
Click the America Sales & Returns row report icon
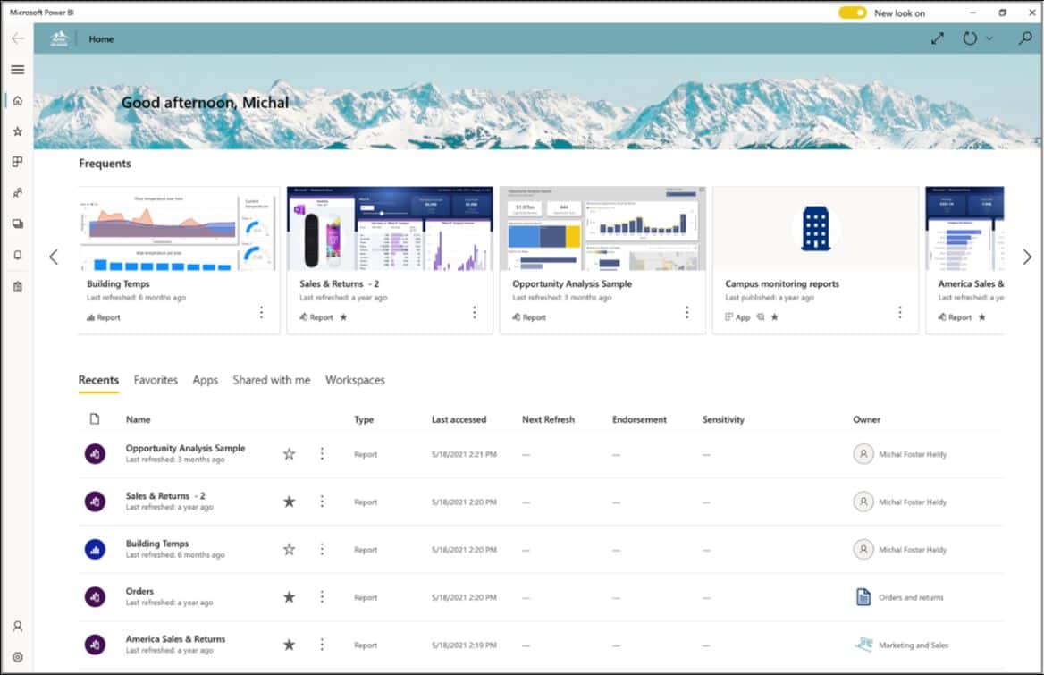click(96, 645)
